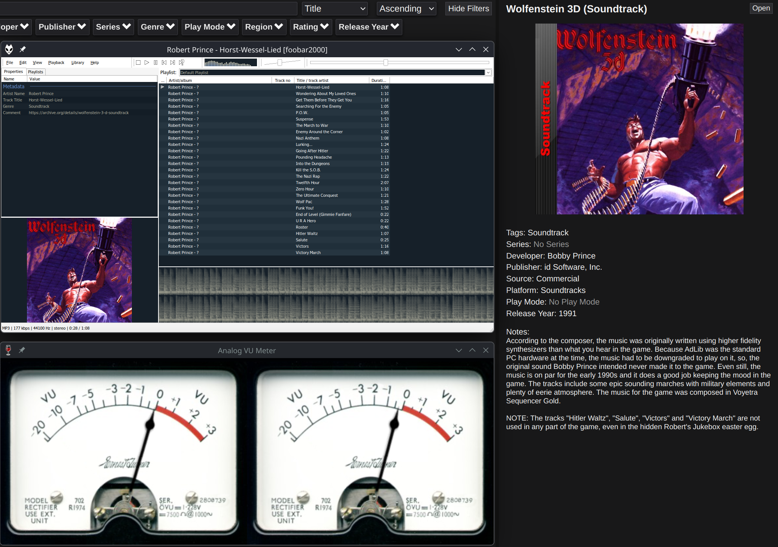Click the Open button for Wolfenstein 3D

pos(761,8)
